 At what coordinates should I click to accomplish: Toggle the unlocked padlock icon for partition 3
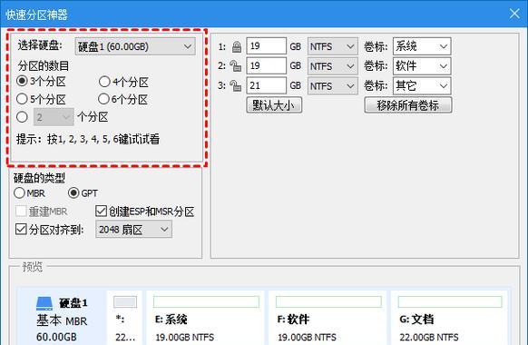[235, 85]
